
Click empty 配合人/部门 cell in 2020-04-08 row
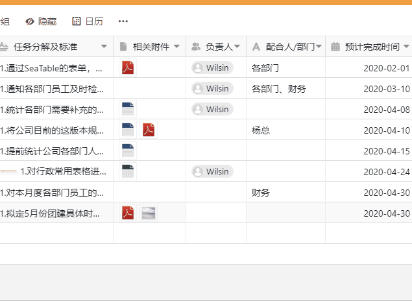(x=286, y=109)
